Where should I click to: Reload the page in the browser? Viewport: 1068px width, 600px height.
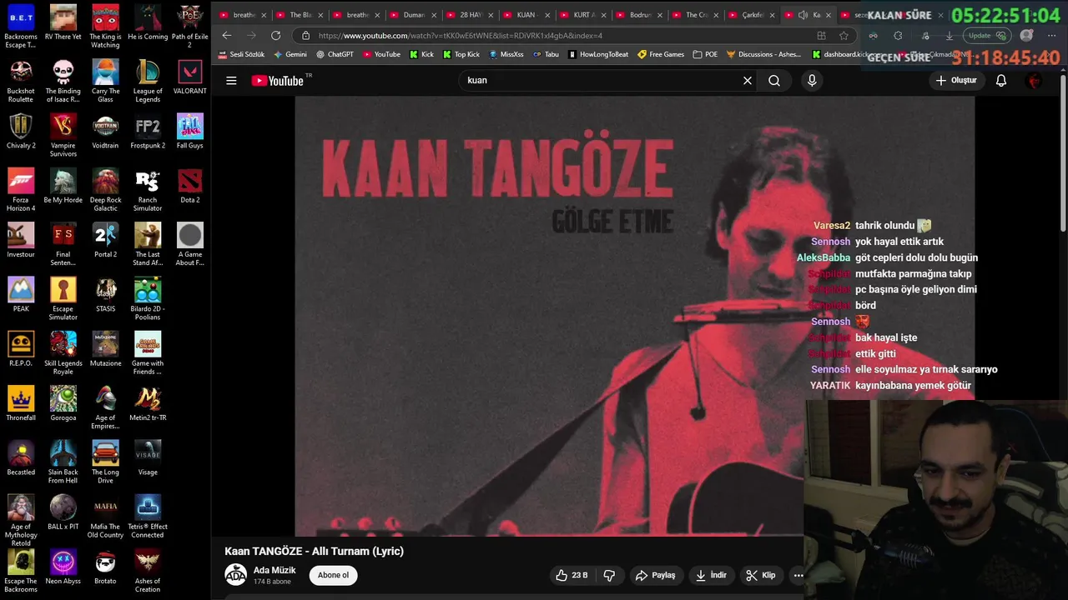tap(275, 36)
